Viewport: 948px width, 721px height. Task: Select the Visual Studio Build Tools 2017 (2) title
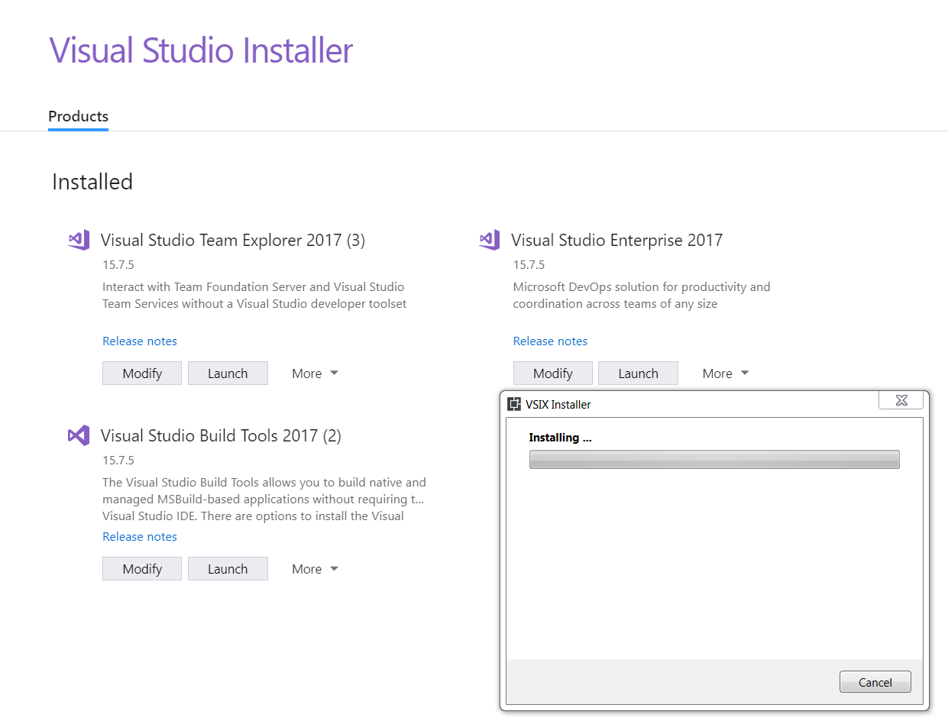click(x=221, y=435)
